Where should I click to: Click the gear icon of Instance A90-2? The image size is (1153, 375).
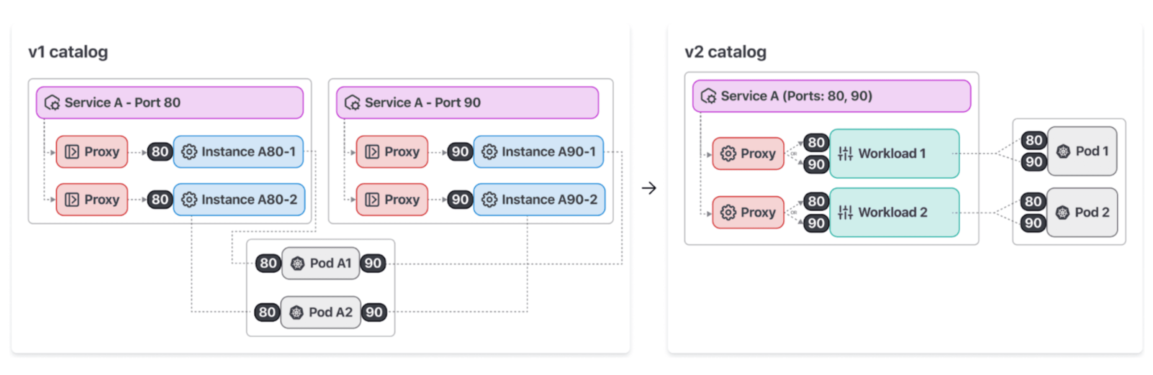point(489,200)
